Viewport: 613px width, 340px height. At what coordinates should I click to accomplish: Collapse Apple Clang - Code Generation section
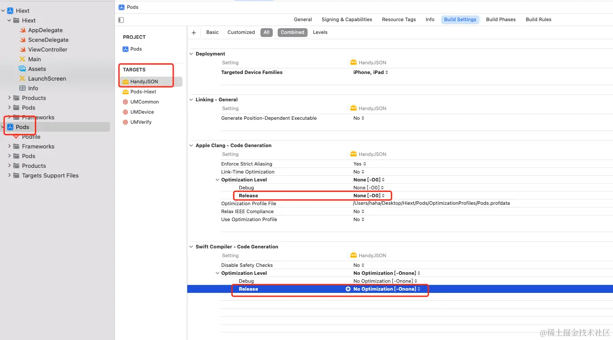tap(191, 145)
